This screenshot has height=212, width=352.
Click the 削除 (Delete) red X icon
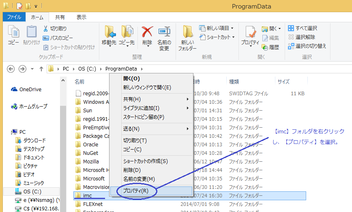pyautogui.click(x=147, y=32)
